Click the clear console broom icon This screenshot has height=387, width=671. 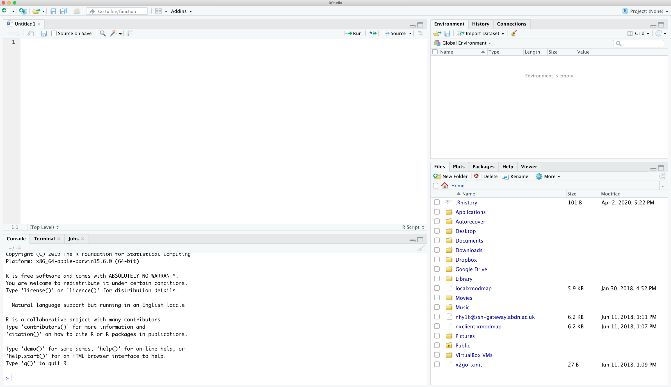point(421,248)
